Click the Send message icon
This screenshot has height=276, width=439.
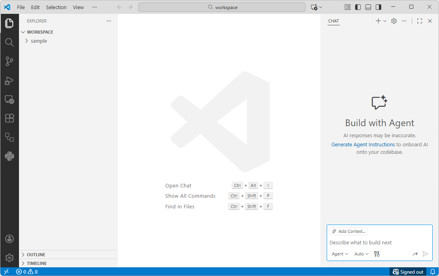click(x=425, y=254)
